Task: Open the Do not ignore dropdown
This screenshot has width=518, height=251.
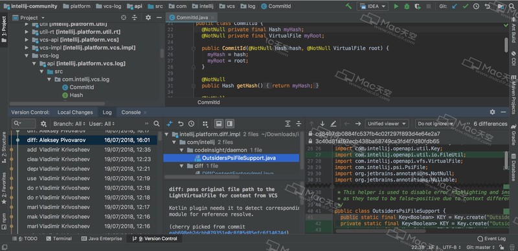Action: 434,124
